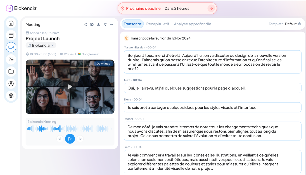Move meeting to folder icon
Viewport: 306px width, 175px height.
[92, 24]
